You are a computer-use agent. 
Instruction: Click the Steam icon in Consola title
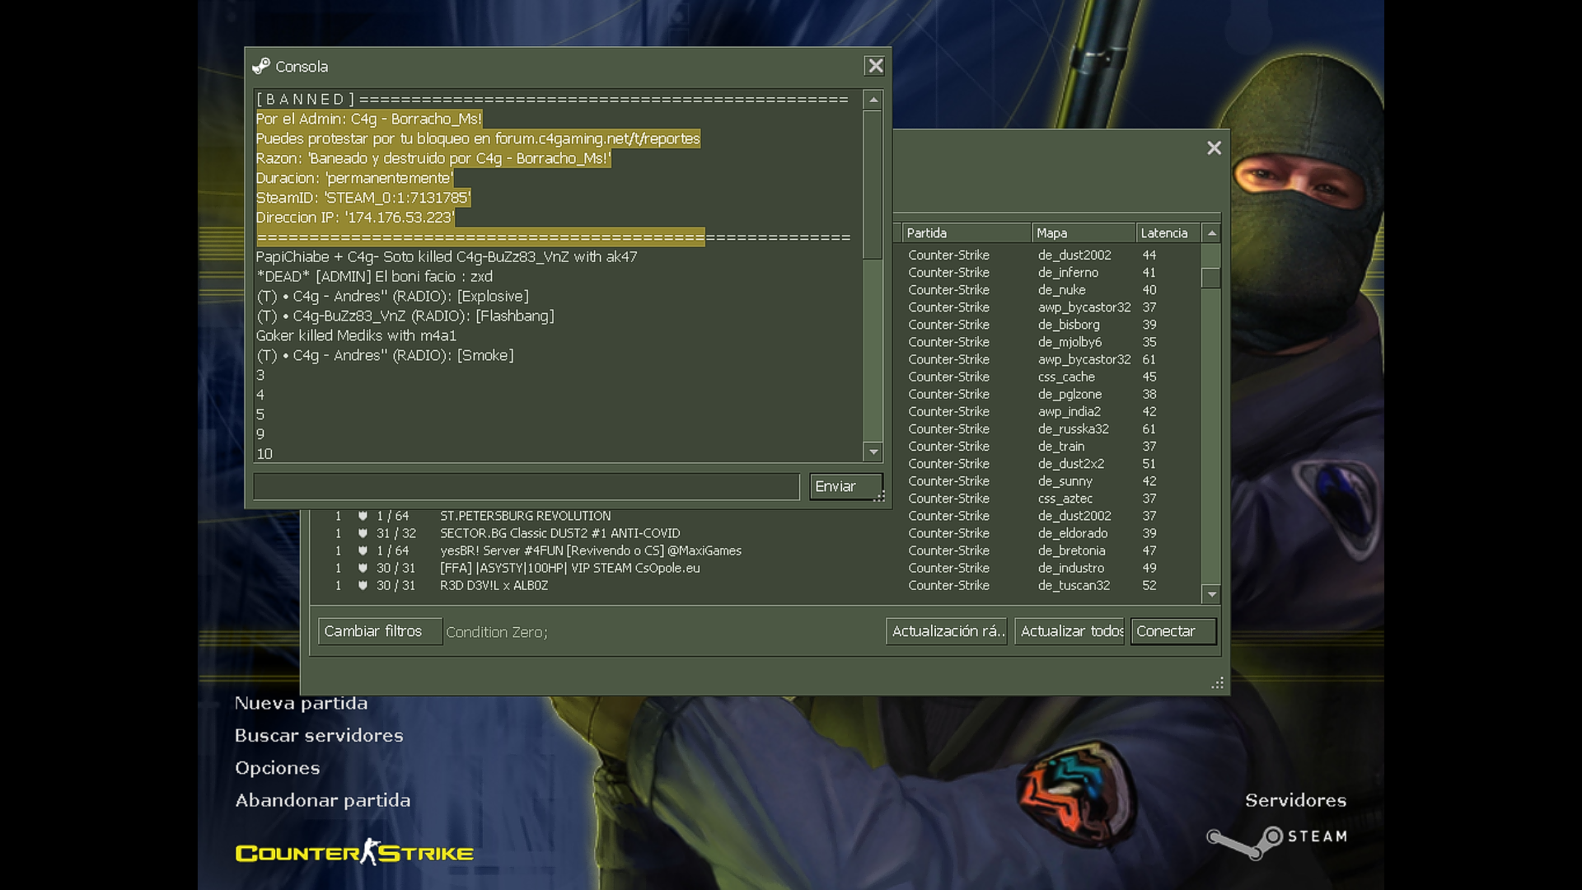[x=261, y=66]
